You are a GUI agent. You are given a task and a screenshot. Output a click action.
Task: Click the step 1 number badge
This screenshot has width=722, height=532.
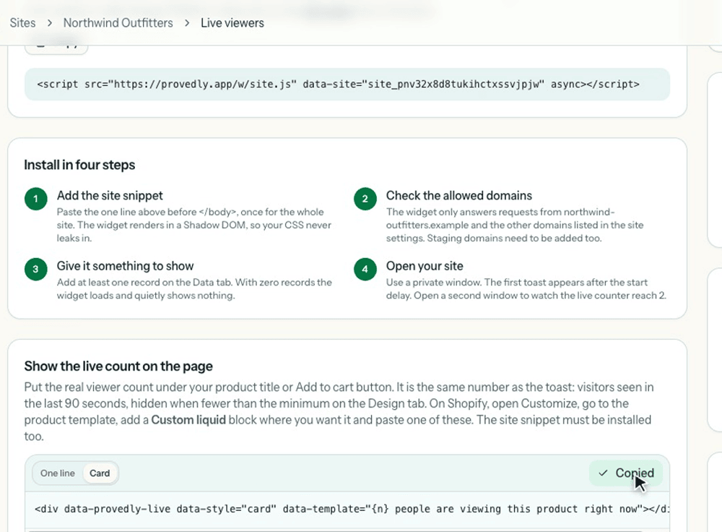click(x=36, y=199)
